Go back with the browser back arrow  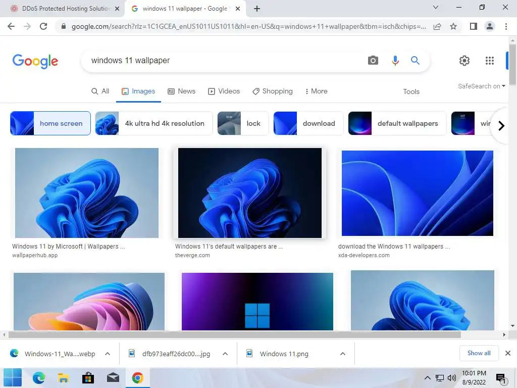(11, 26)
